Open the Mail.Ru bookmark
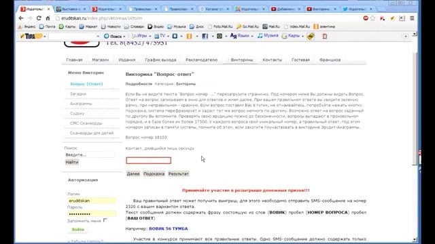The height and width of the screenshot is (244, 435). point(271,26)
